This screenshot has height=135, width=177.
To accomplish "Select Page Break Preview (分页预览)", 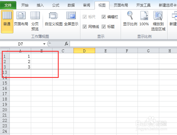I will pyautogui.click(x=35, y=21).
